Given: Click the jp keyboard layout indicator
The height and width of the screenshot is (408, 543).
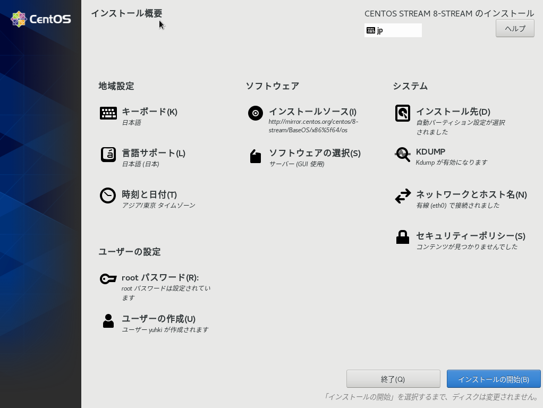Looking at the screenshot, I should 393,30.
